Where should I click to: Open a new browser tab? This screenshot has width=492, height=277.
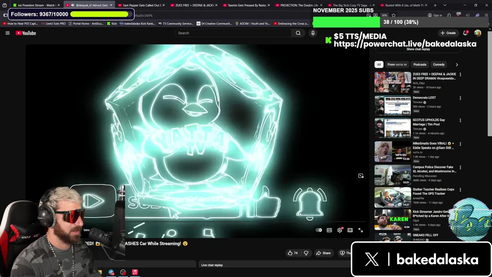pyautogui.click(x=435, y=5)
